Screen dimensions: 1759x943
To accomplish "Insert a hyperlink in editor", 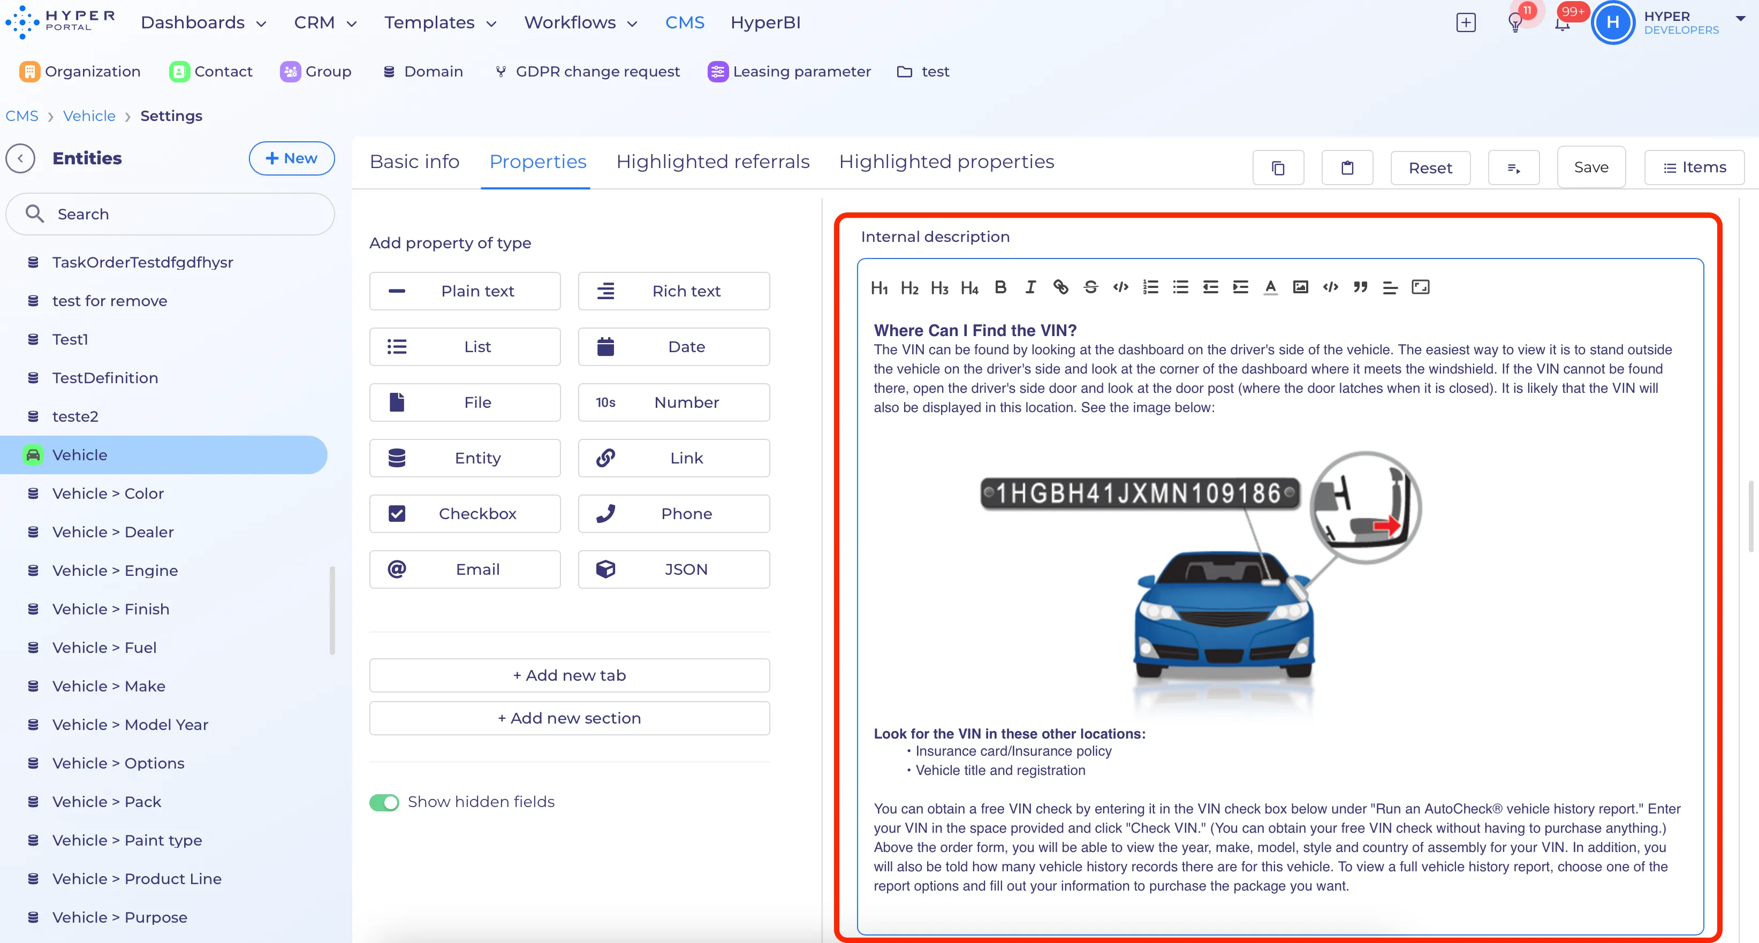I will coord(1060,287).
